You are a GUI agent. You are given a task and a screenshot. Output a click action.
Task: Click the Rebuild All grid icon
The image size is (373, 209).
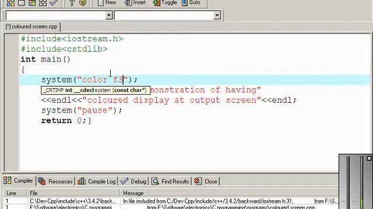click(43, 2)
